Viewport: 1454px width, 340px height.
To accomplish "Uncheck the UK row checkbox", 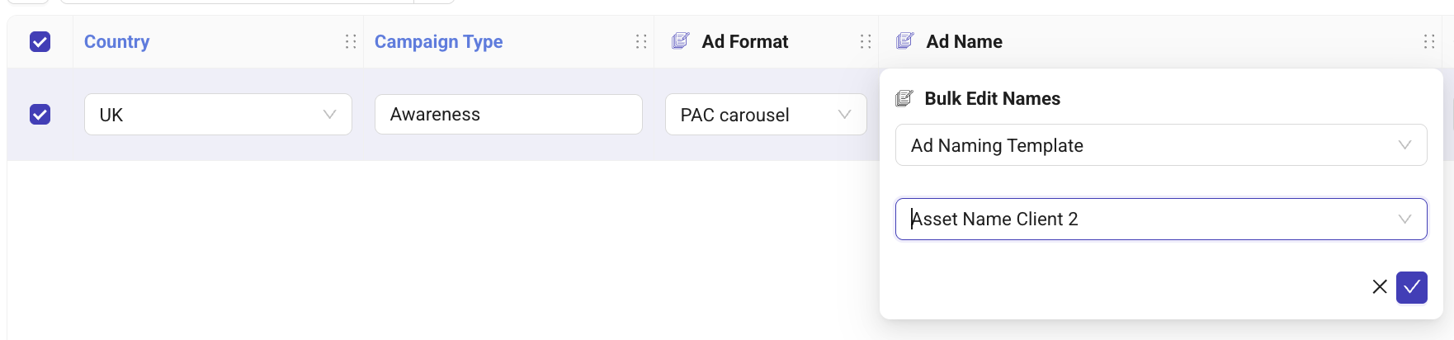I will click(40, 114).
